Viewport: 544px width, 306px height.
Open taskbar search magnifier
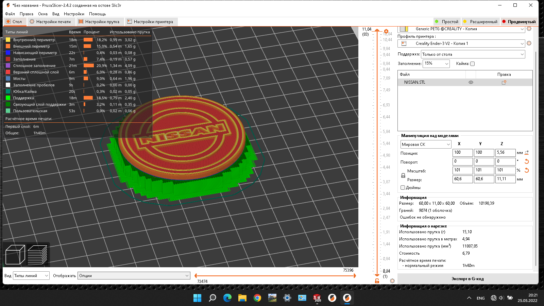(213, 298)
